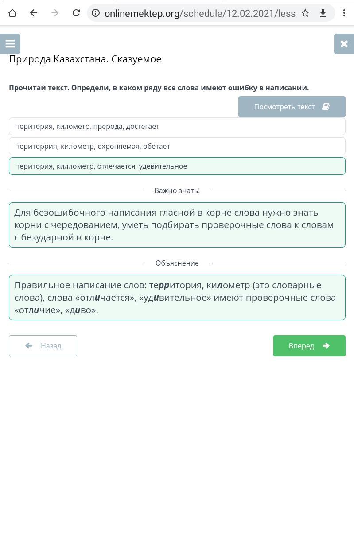Go to previous question with Назад

[x=43, y=346]
